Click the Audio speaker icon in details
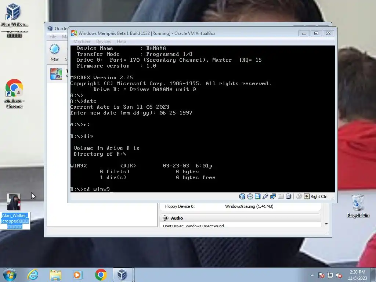The width and height of the screenshot is (376, 282). (166, 218)
